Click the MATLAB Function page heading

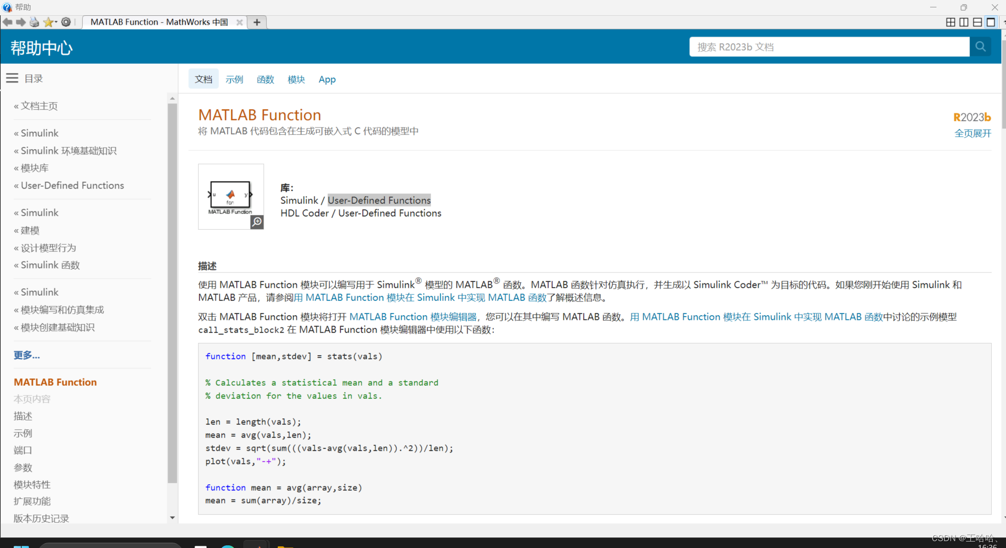click(260, 115)
